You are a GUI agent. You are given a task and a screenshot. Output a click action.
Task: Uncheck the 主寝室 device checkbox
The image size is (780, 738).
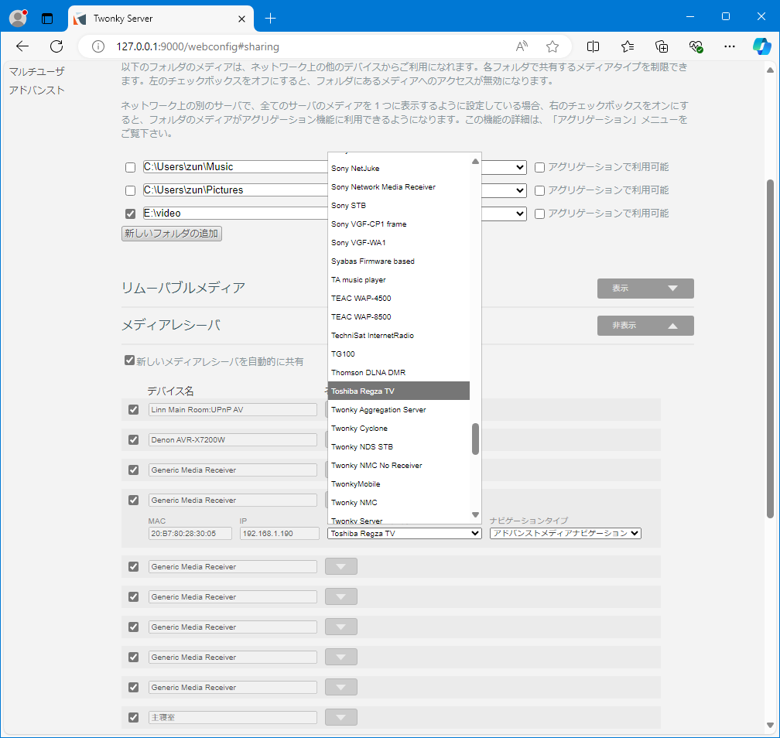click(133, 717)
